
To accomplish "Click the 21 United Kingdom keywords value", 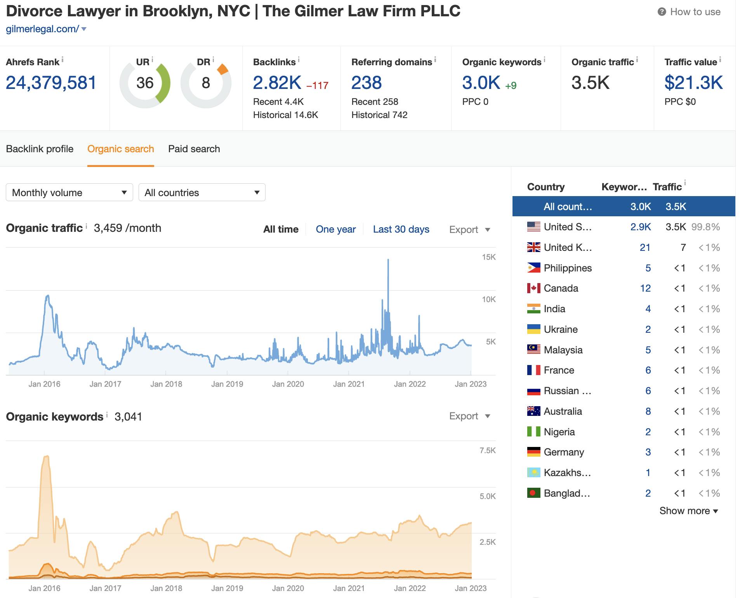I will (645, 247).
